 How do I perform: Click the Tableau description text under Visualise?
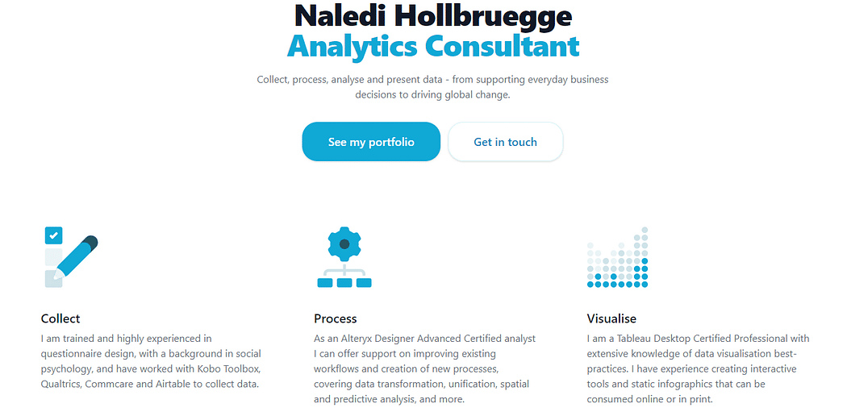[698, 368]
